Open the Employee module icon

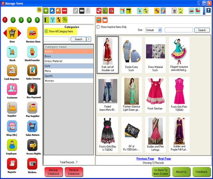[x=12, y=145]
